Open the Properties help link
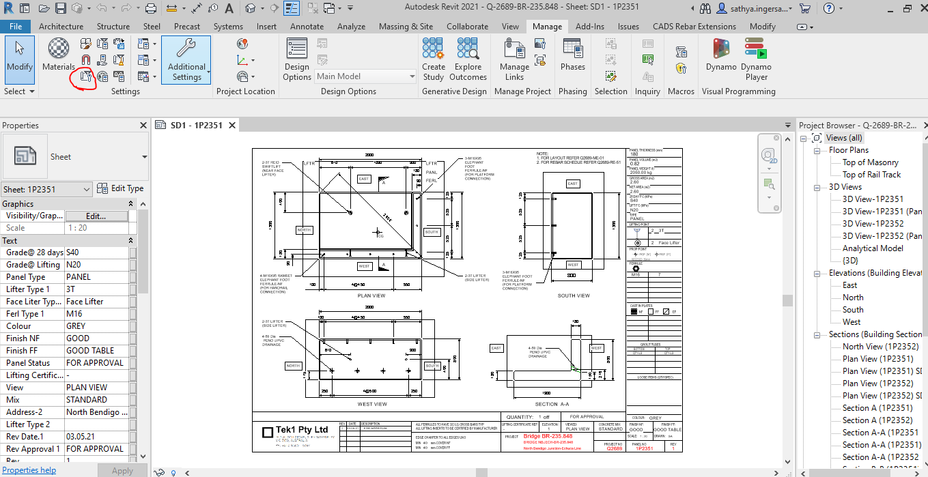 coord(29,470)
